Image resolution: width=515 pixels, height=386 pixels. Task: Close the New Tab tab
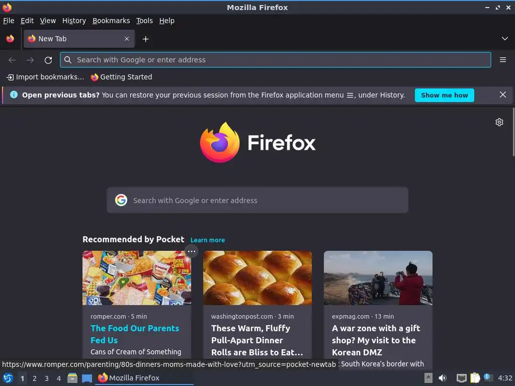(x=127, y=39)
